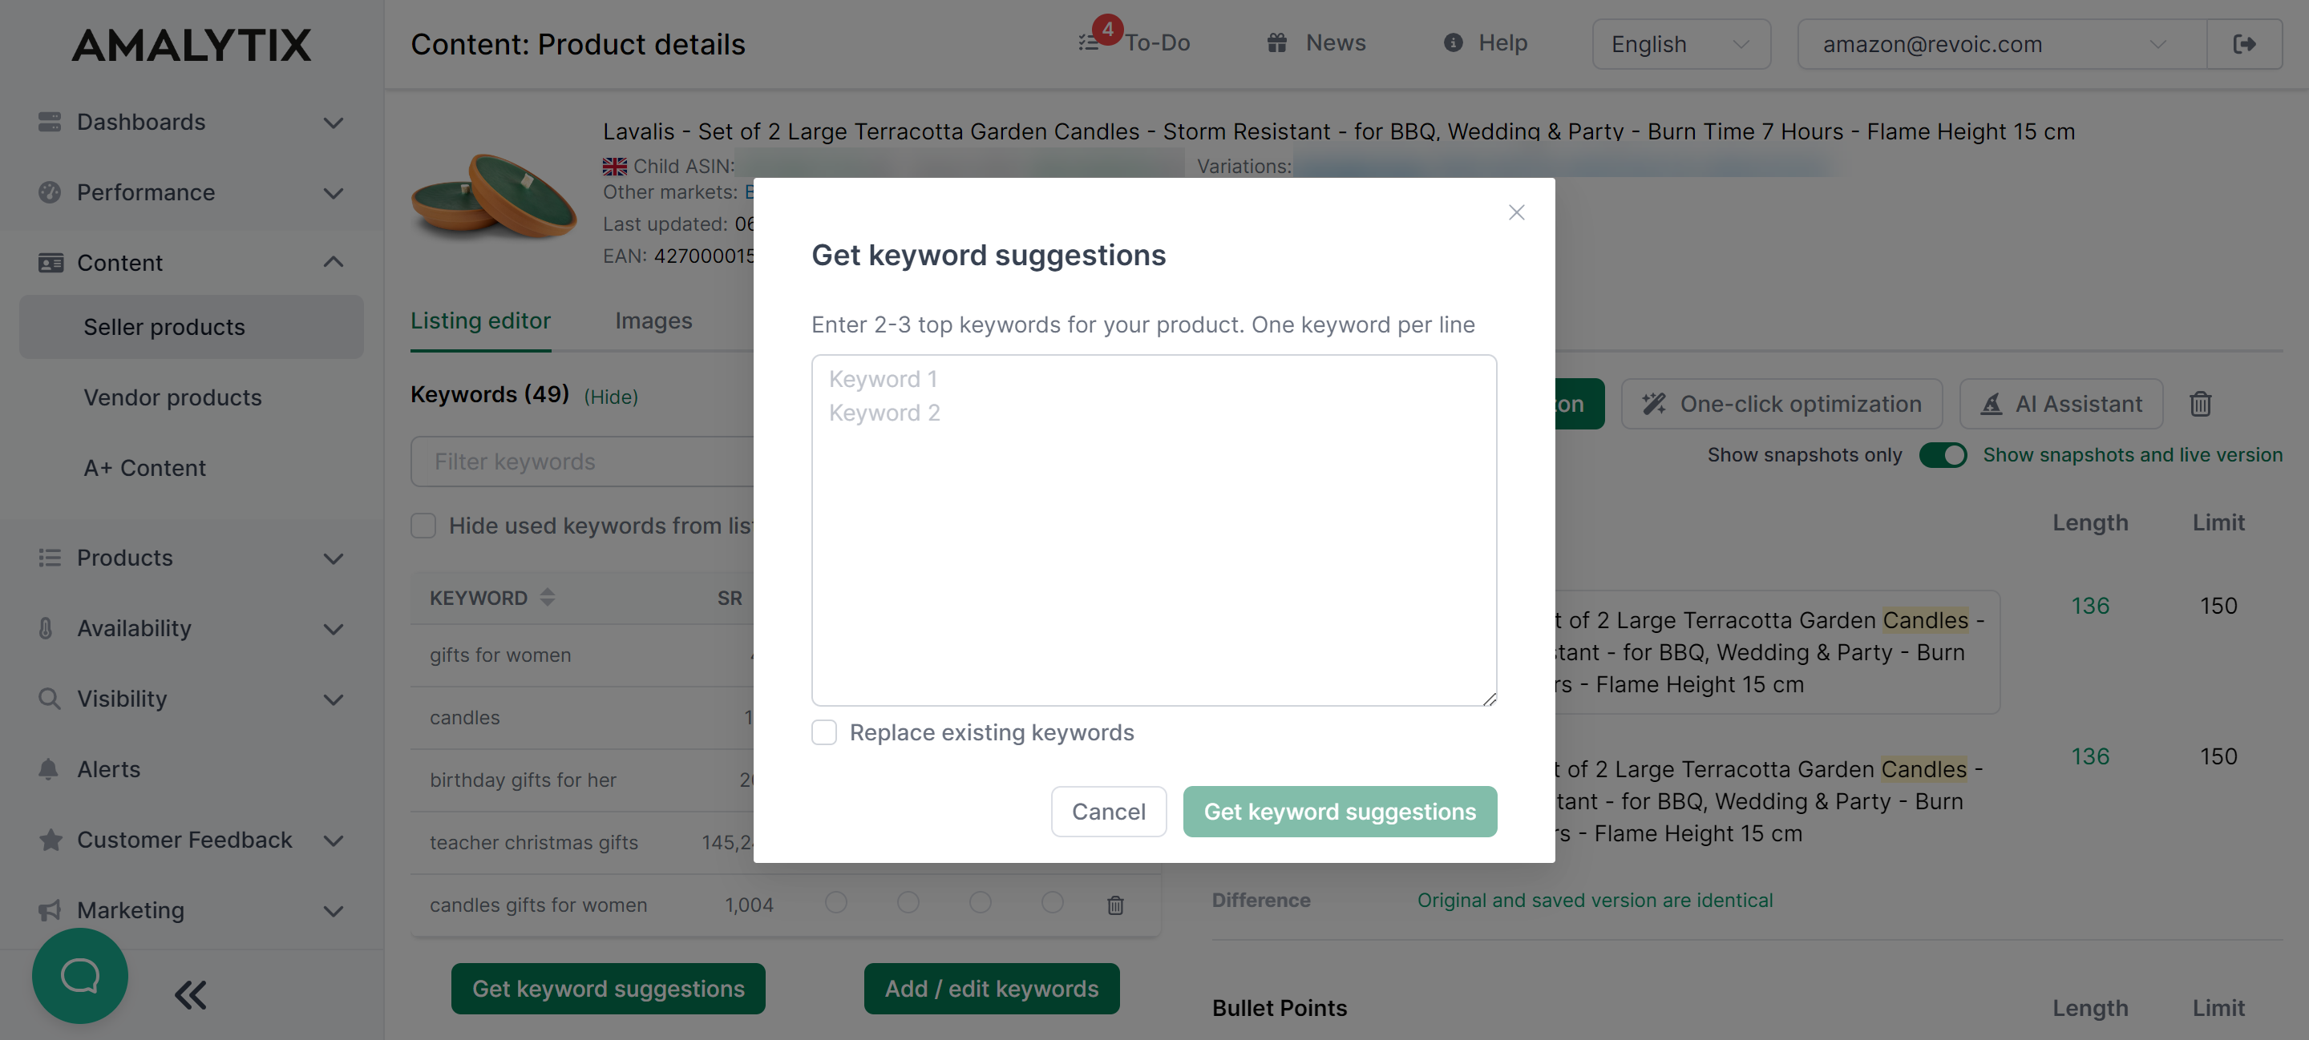
Task: Open the chat support bubble
Action: [x=80, y=976]
